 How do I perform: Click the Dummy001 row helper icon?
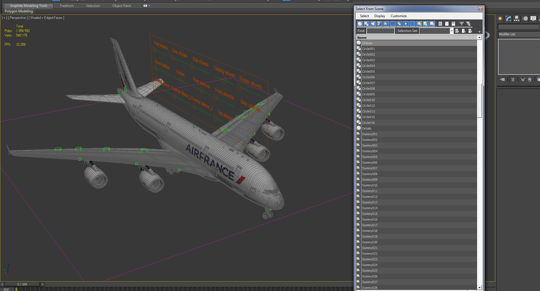tap(359, 134)
